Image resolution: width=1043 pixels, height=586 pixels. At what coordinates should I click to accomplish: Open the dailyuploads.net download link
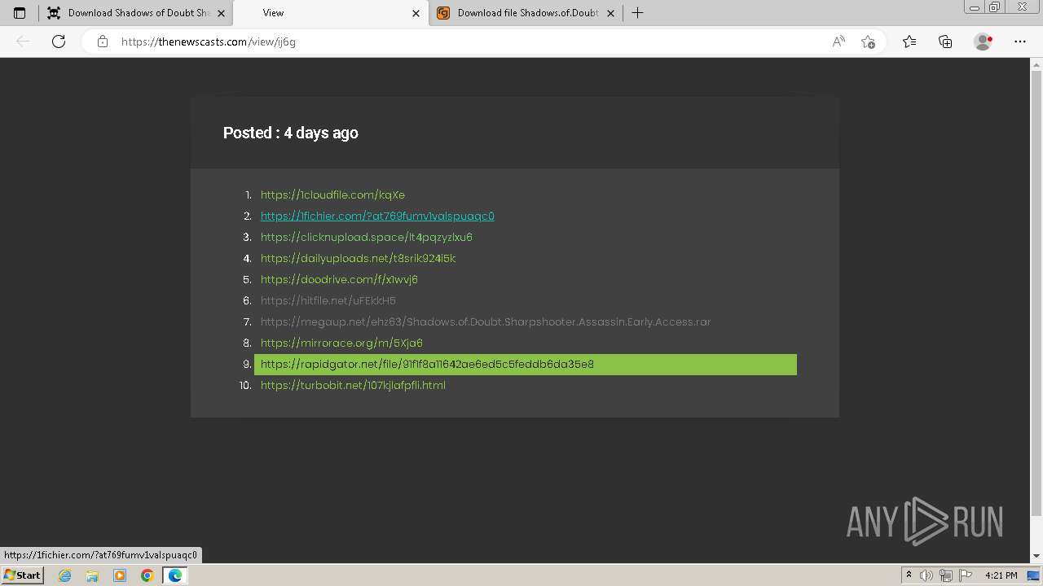coord(358,258)
